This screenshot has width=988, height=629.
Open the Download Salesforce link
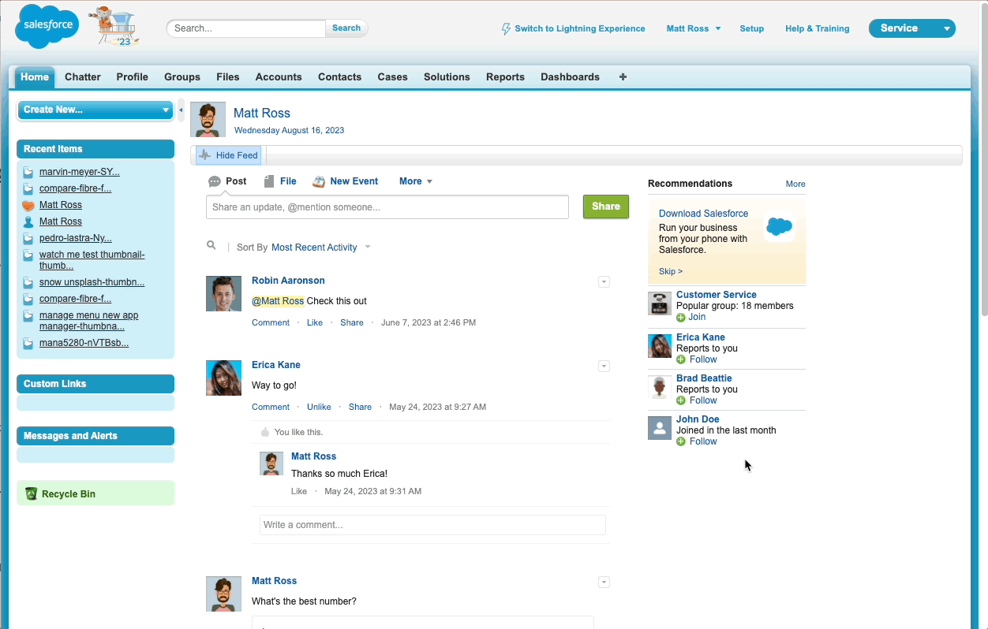coord(704,214)
